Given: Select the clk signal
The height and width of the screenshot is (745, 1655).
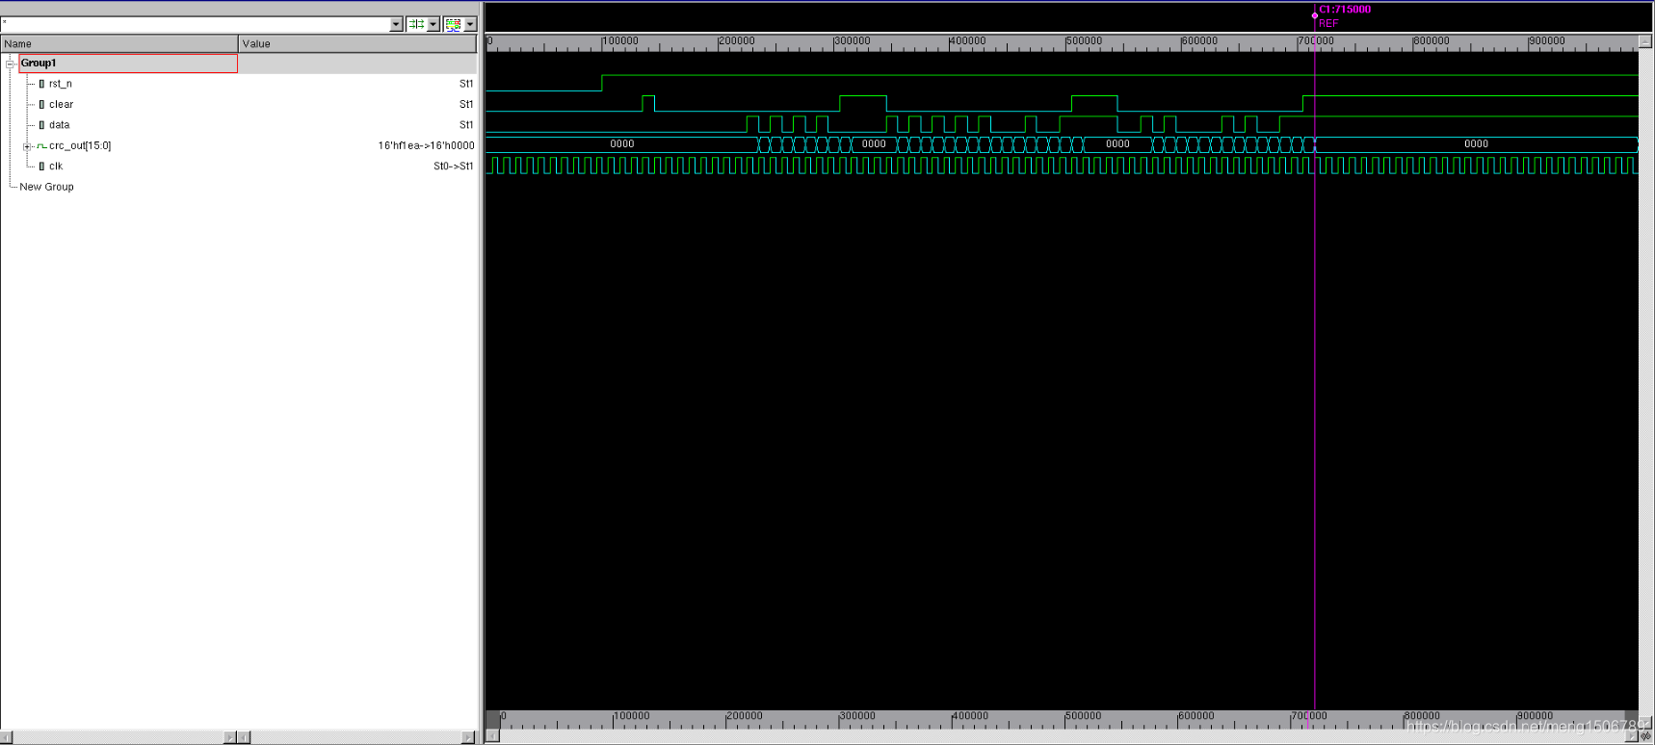Looking at the screenshot, I should point(56,167).
